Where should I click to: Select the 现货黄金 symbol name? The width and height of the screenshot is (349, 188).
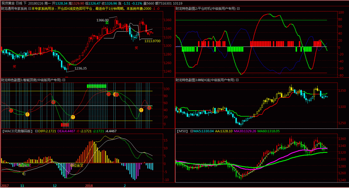coord(8,3)
